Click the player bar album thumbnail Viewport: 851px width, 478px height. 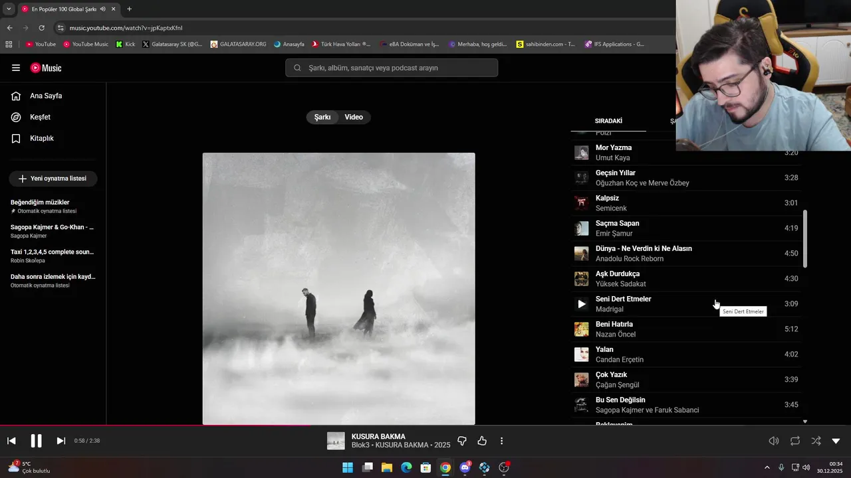(336, 441)
